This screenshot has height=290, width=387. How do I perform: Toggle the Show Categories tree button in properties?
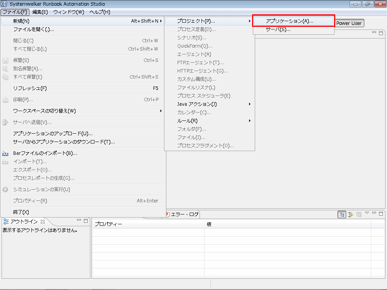(342, 214)
